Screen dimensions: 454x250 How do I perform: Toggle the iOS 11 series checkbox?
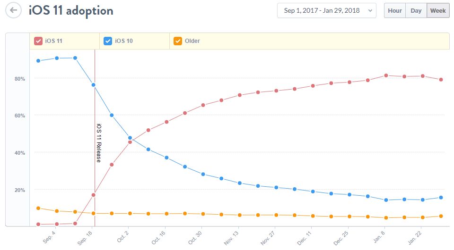coord(38,41)
